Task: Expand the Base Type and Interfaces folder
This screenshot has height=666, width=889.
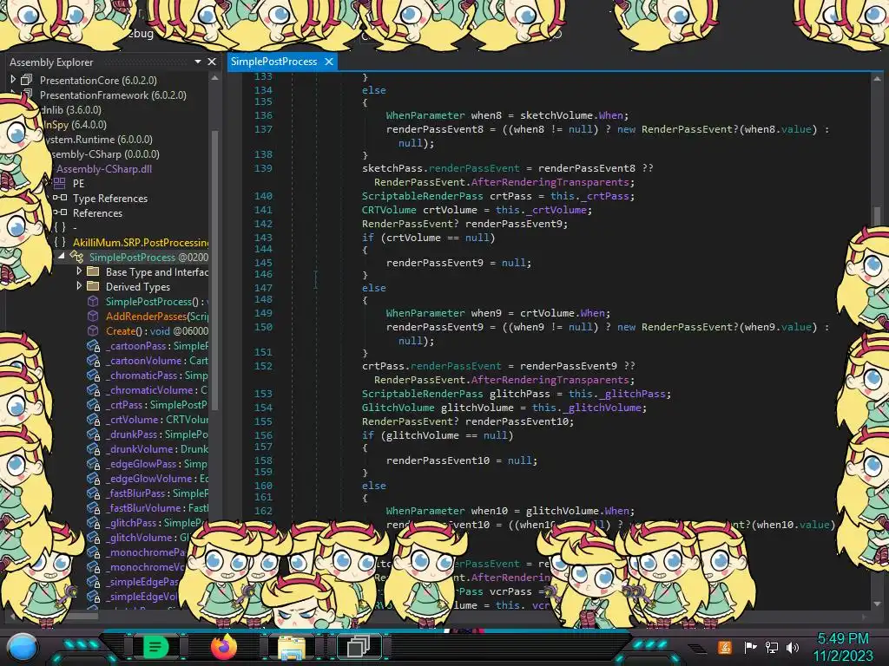Action: tap(79, 271)
